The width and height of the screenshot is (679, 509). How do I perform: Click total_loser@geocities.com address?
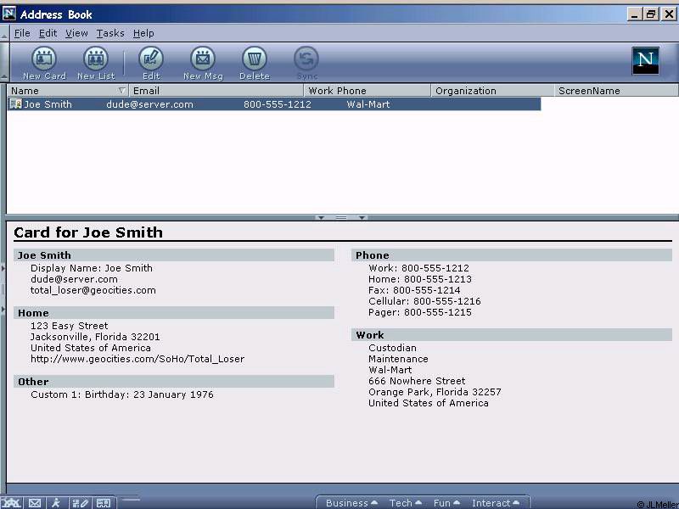point(93,290)
